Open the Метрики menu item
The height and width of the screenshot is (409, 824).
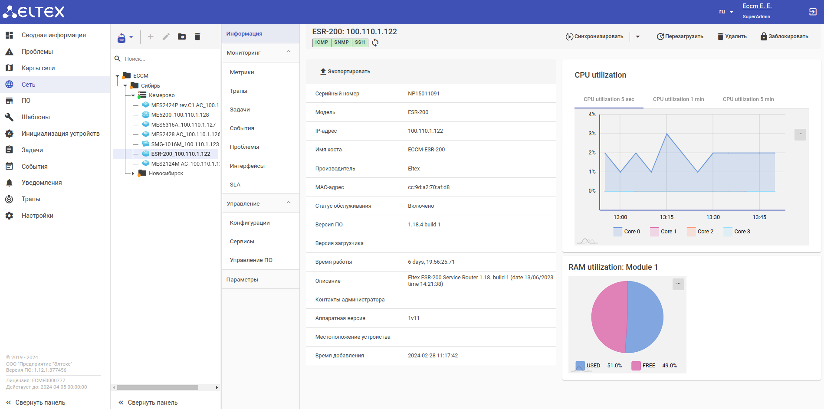pyautogui.click(x=260, y=72)
